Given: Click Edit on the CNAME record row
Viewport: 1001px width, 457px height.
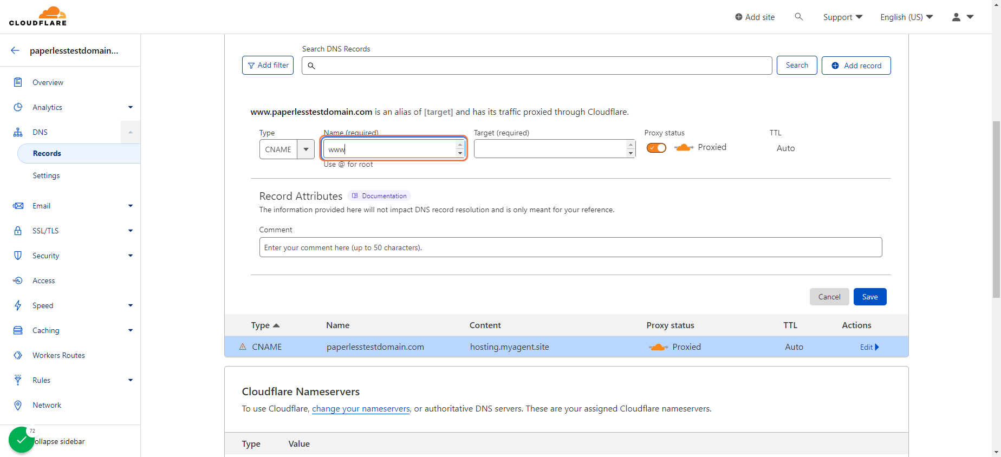Looking at the screenshot, I should [869, 347].
